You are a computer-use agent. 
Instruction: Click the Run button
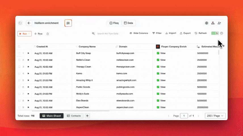[x=24, y=34]
